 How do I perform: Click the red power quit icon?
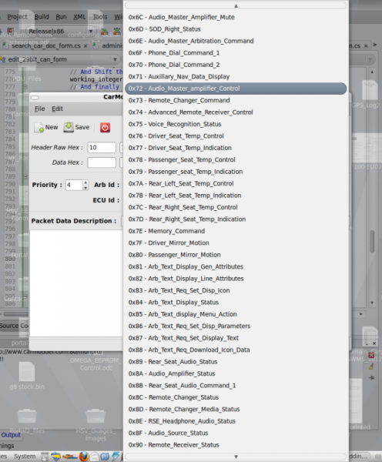coord(105,128)
